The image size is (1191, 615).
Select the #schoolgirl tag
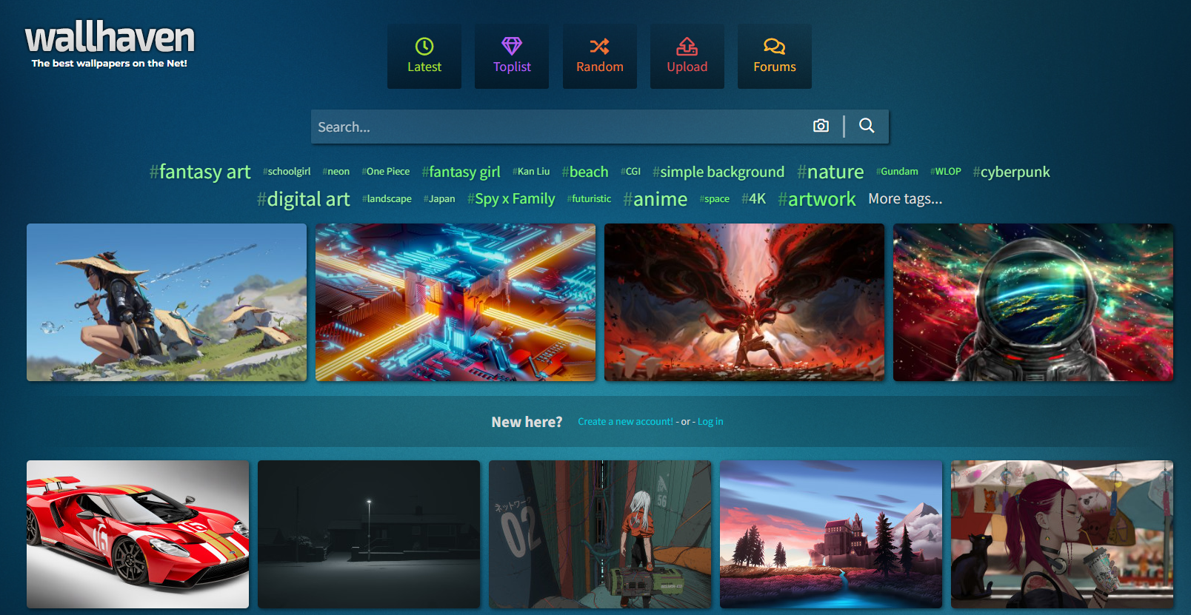pos(287,172)
